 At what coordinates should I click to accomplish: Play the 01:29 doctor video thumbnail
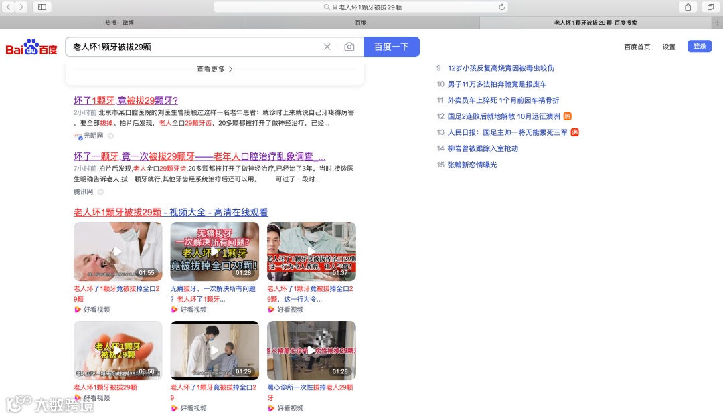[x=215, y=350]
